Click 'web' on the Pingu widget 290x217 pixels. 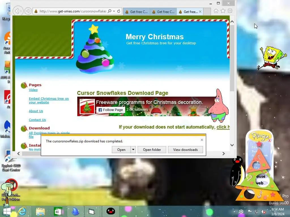[260, 183]
